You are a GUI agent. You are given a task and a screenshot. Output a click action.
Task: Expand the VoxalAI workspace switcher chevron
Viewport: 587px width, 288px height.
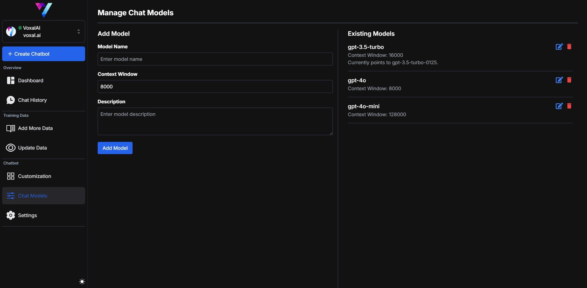coord(79,31)
